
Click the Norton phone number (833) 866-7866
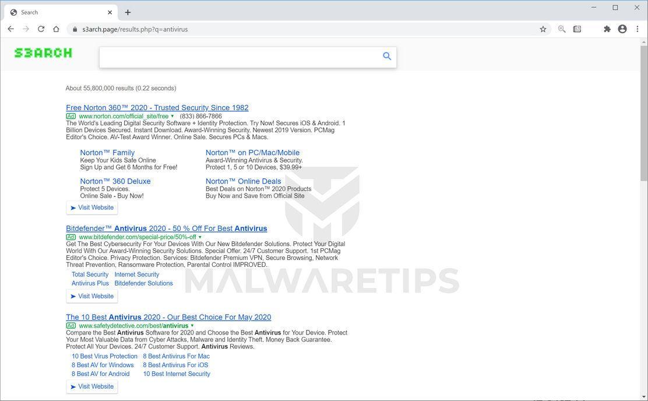coord(200,117)
